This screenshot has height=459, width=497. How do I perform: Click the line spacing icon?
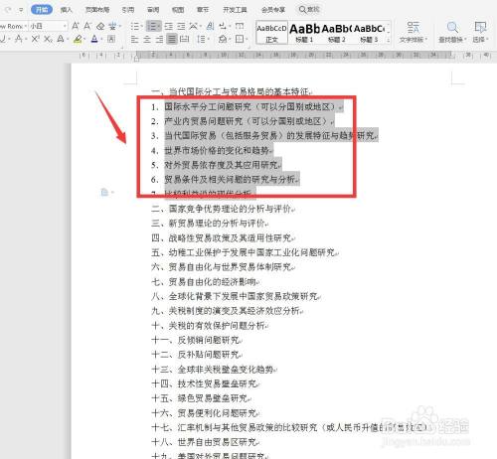coord(201,40)
